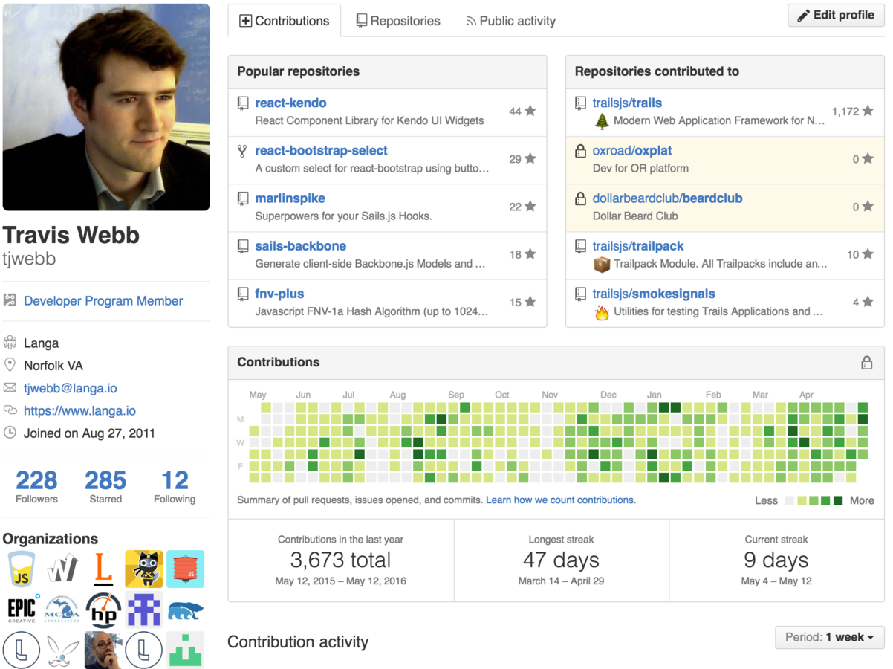The image size is (893, 669).
Task: Click Learn how we count contributions
Action: (x=561, y=500)
